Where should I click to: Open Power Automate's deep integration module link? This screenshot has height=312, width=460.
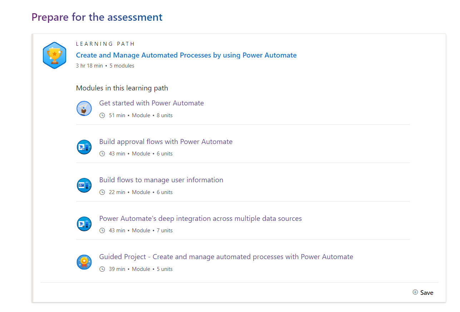click(201, 218)
